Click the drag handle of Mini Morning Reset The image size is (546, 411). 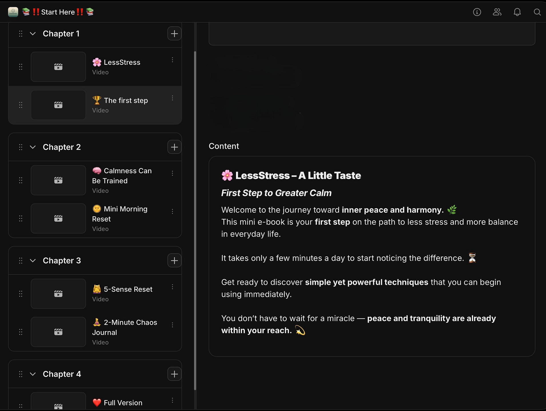[21, 219]
